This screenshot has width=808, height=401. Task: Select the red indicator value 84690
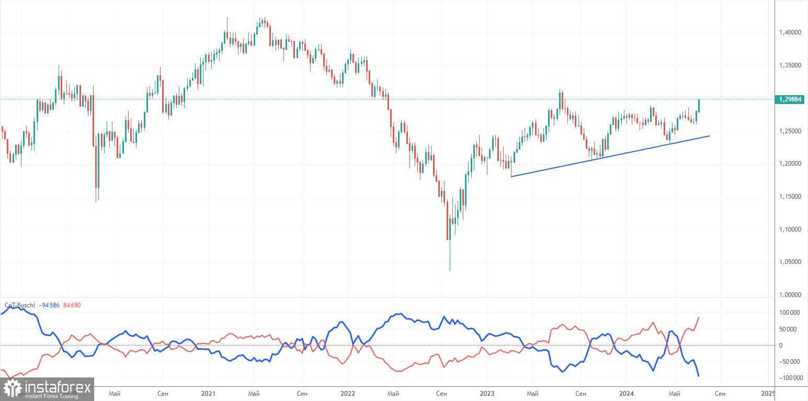(72, 305)
